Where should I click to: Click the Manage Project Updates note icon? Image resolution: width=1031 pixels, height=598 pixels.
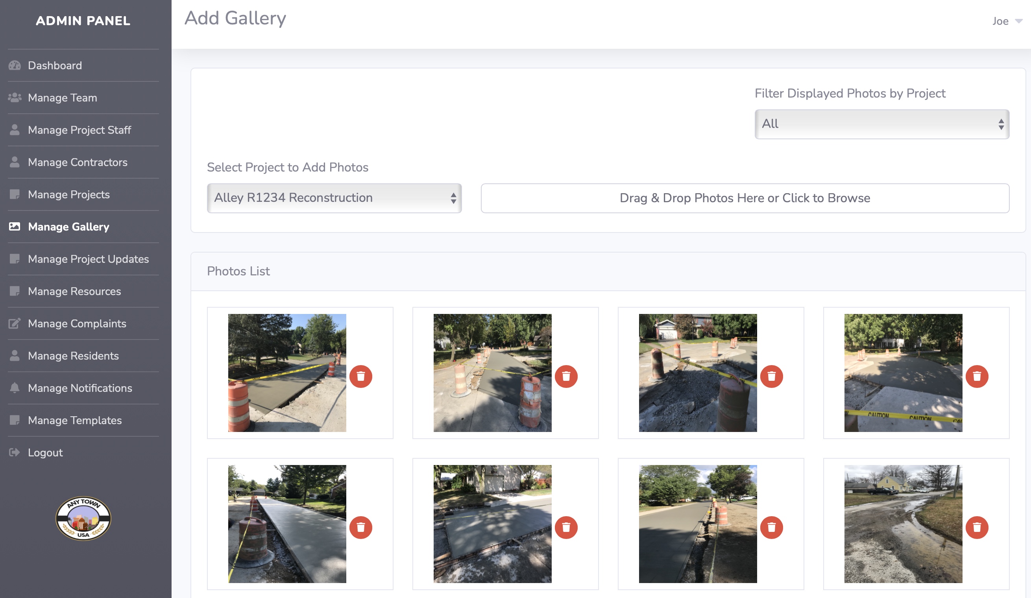[x=15, y=259]
